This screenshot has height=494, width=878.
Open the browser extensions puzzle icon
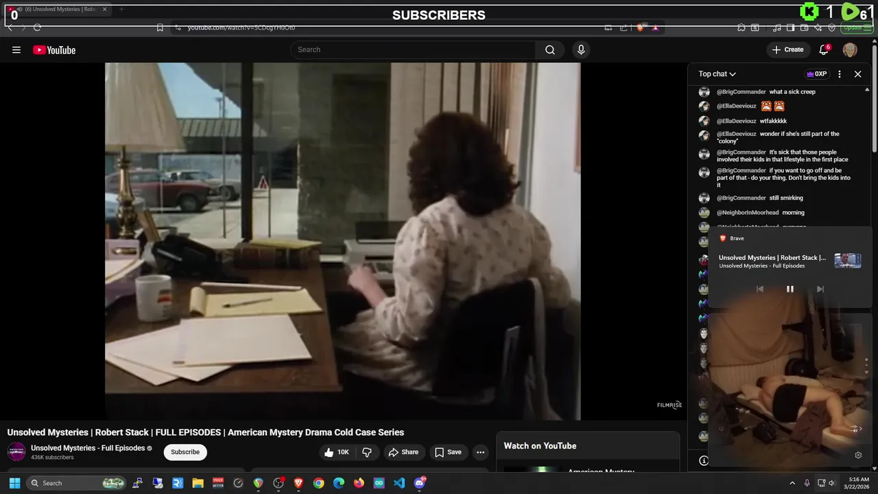click(741, 27)
